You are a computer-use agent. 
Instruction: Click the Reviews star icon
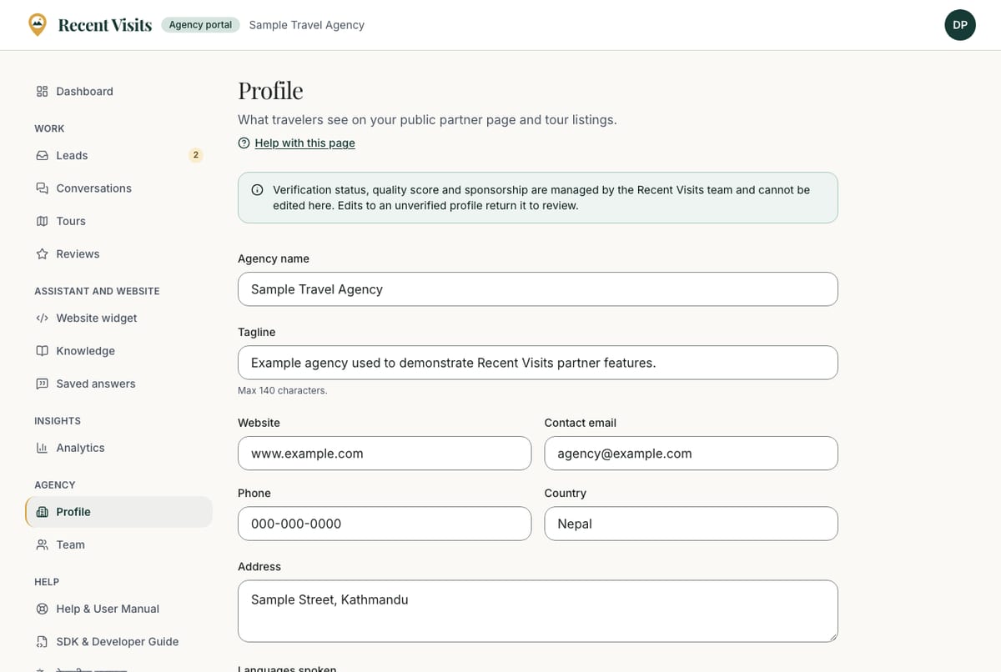(x=42, y=253)
